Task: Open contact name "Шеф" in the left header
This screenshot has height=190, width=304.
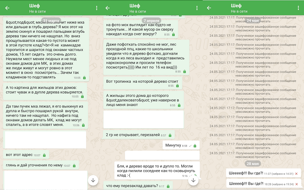Action: point(34,6)
